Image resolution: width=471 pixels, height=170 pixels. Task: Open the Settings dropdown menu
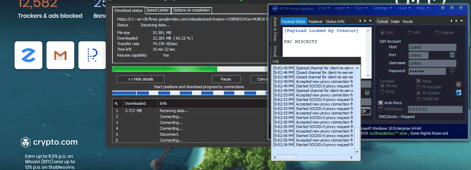point(382,8)
